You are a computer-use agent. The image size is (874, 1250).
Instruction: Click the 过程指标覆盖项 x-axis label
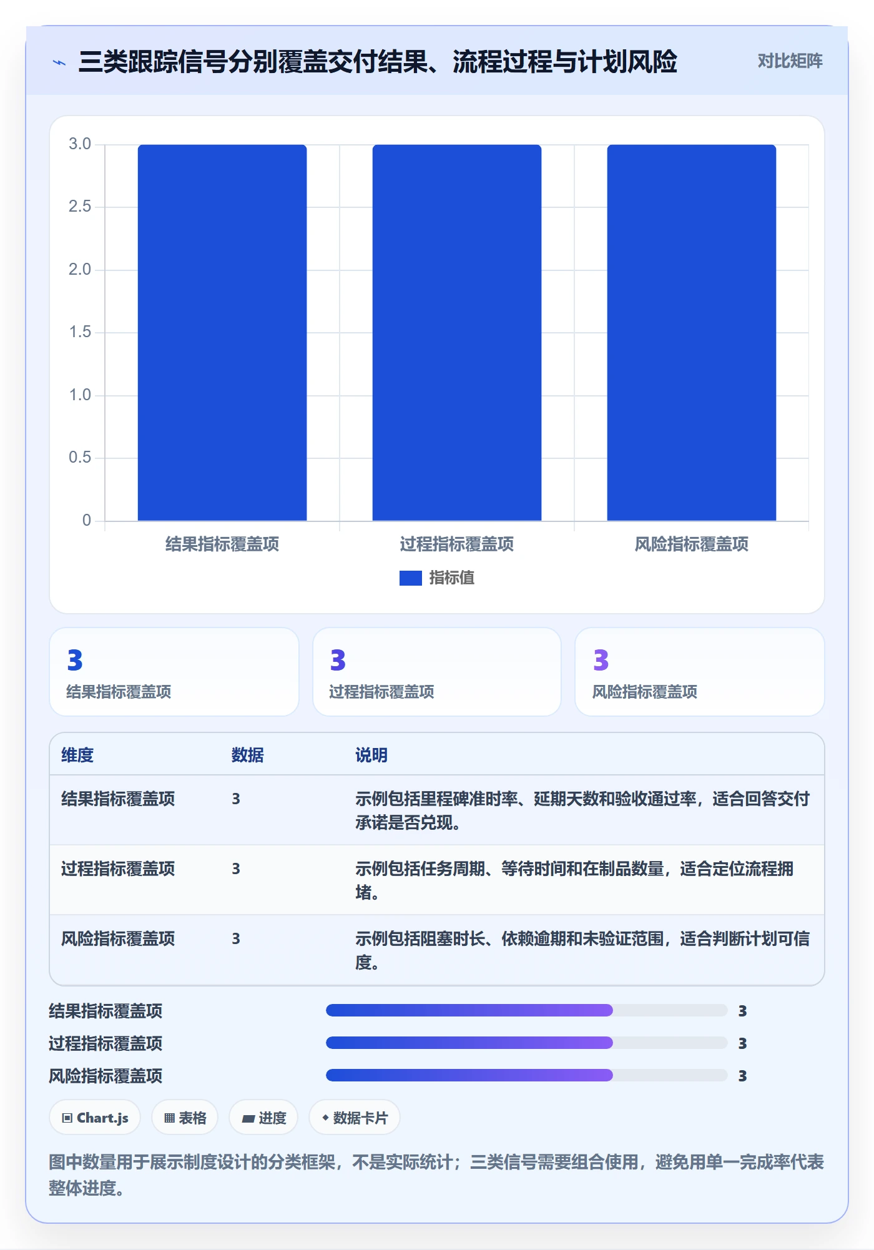(x=457, y=544)
